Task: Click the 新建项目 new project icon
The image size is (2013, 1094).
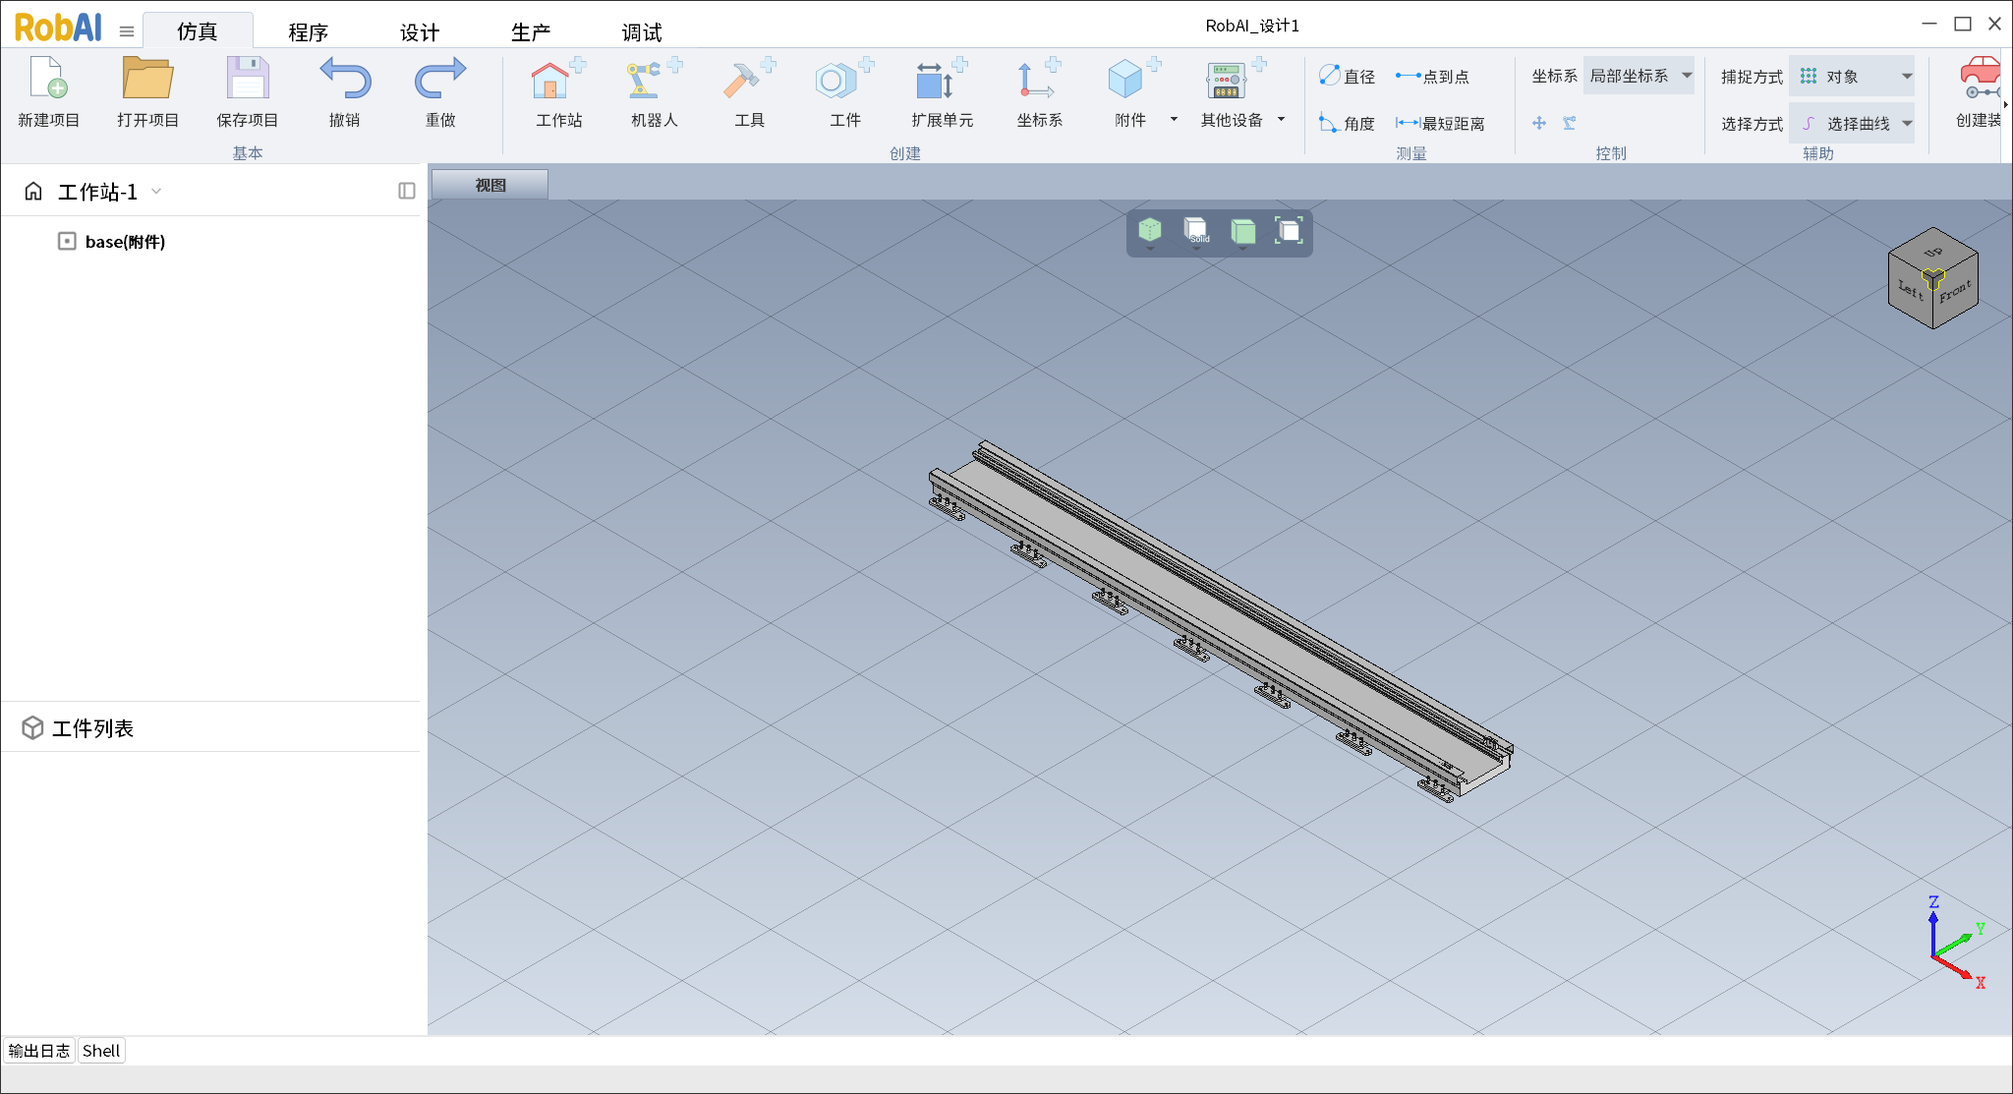Action: [48, 79]
